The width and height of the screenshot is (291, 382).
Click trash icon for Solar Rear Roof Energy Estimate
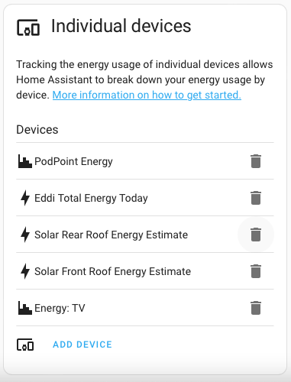click(x=256, y=235)
